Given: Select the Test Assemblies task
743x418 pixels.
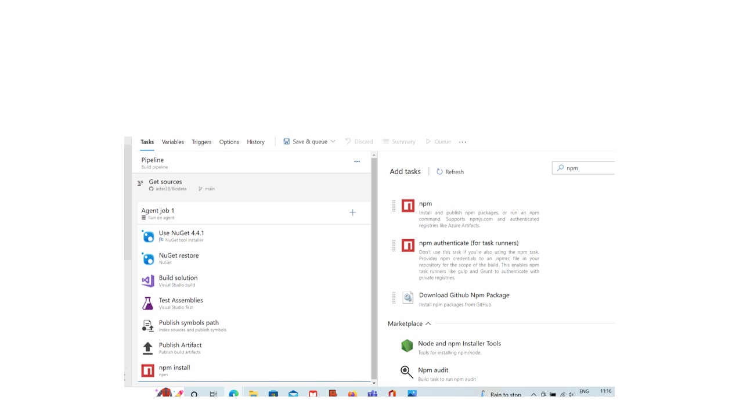Looking at the screenshot, I should point(254,303).
